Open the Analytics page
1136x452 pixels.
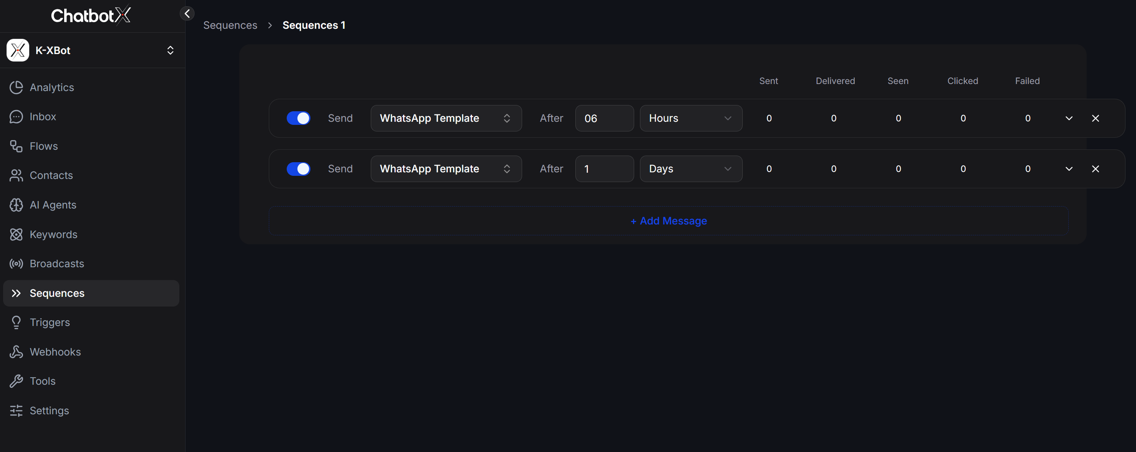point(91,87)
